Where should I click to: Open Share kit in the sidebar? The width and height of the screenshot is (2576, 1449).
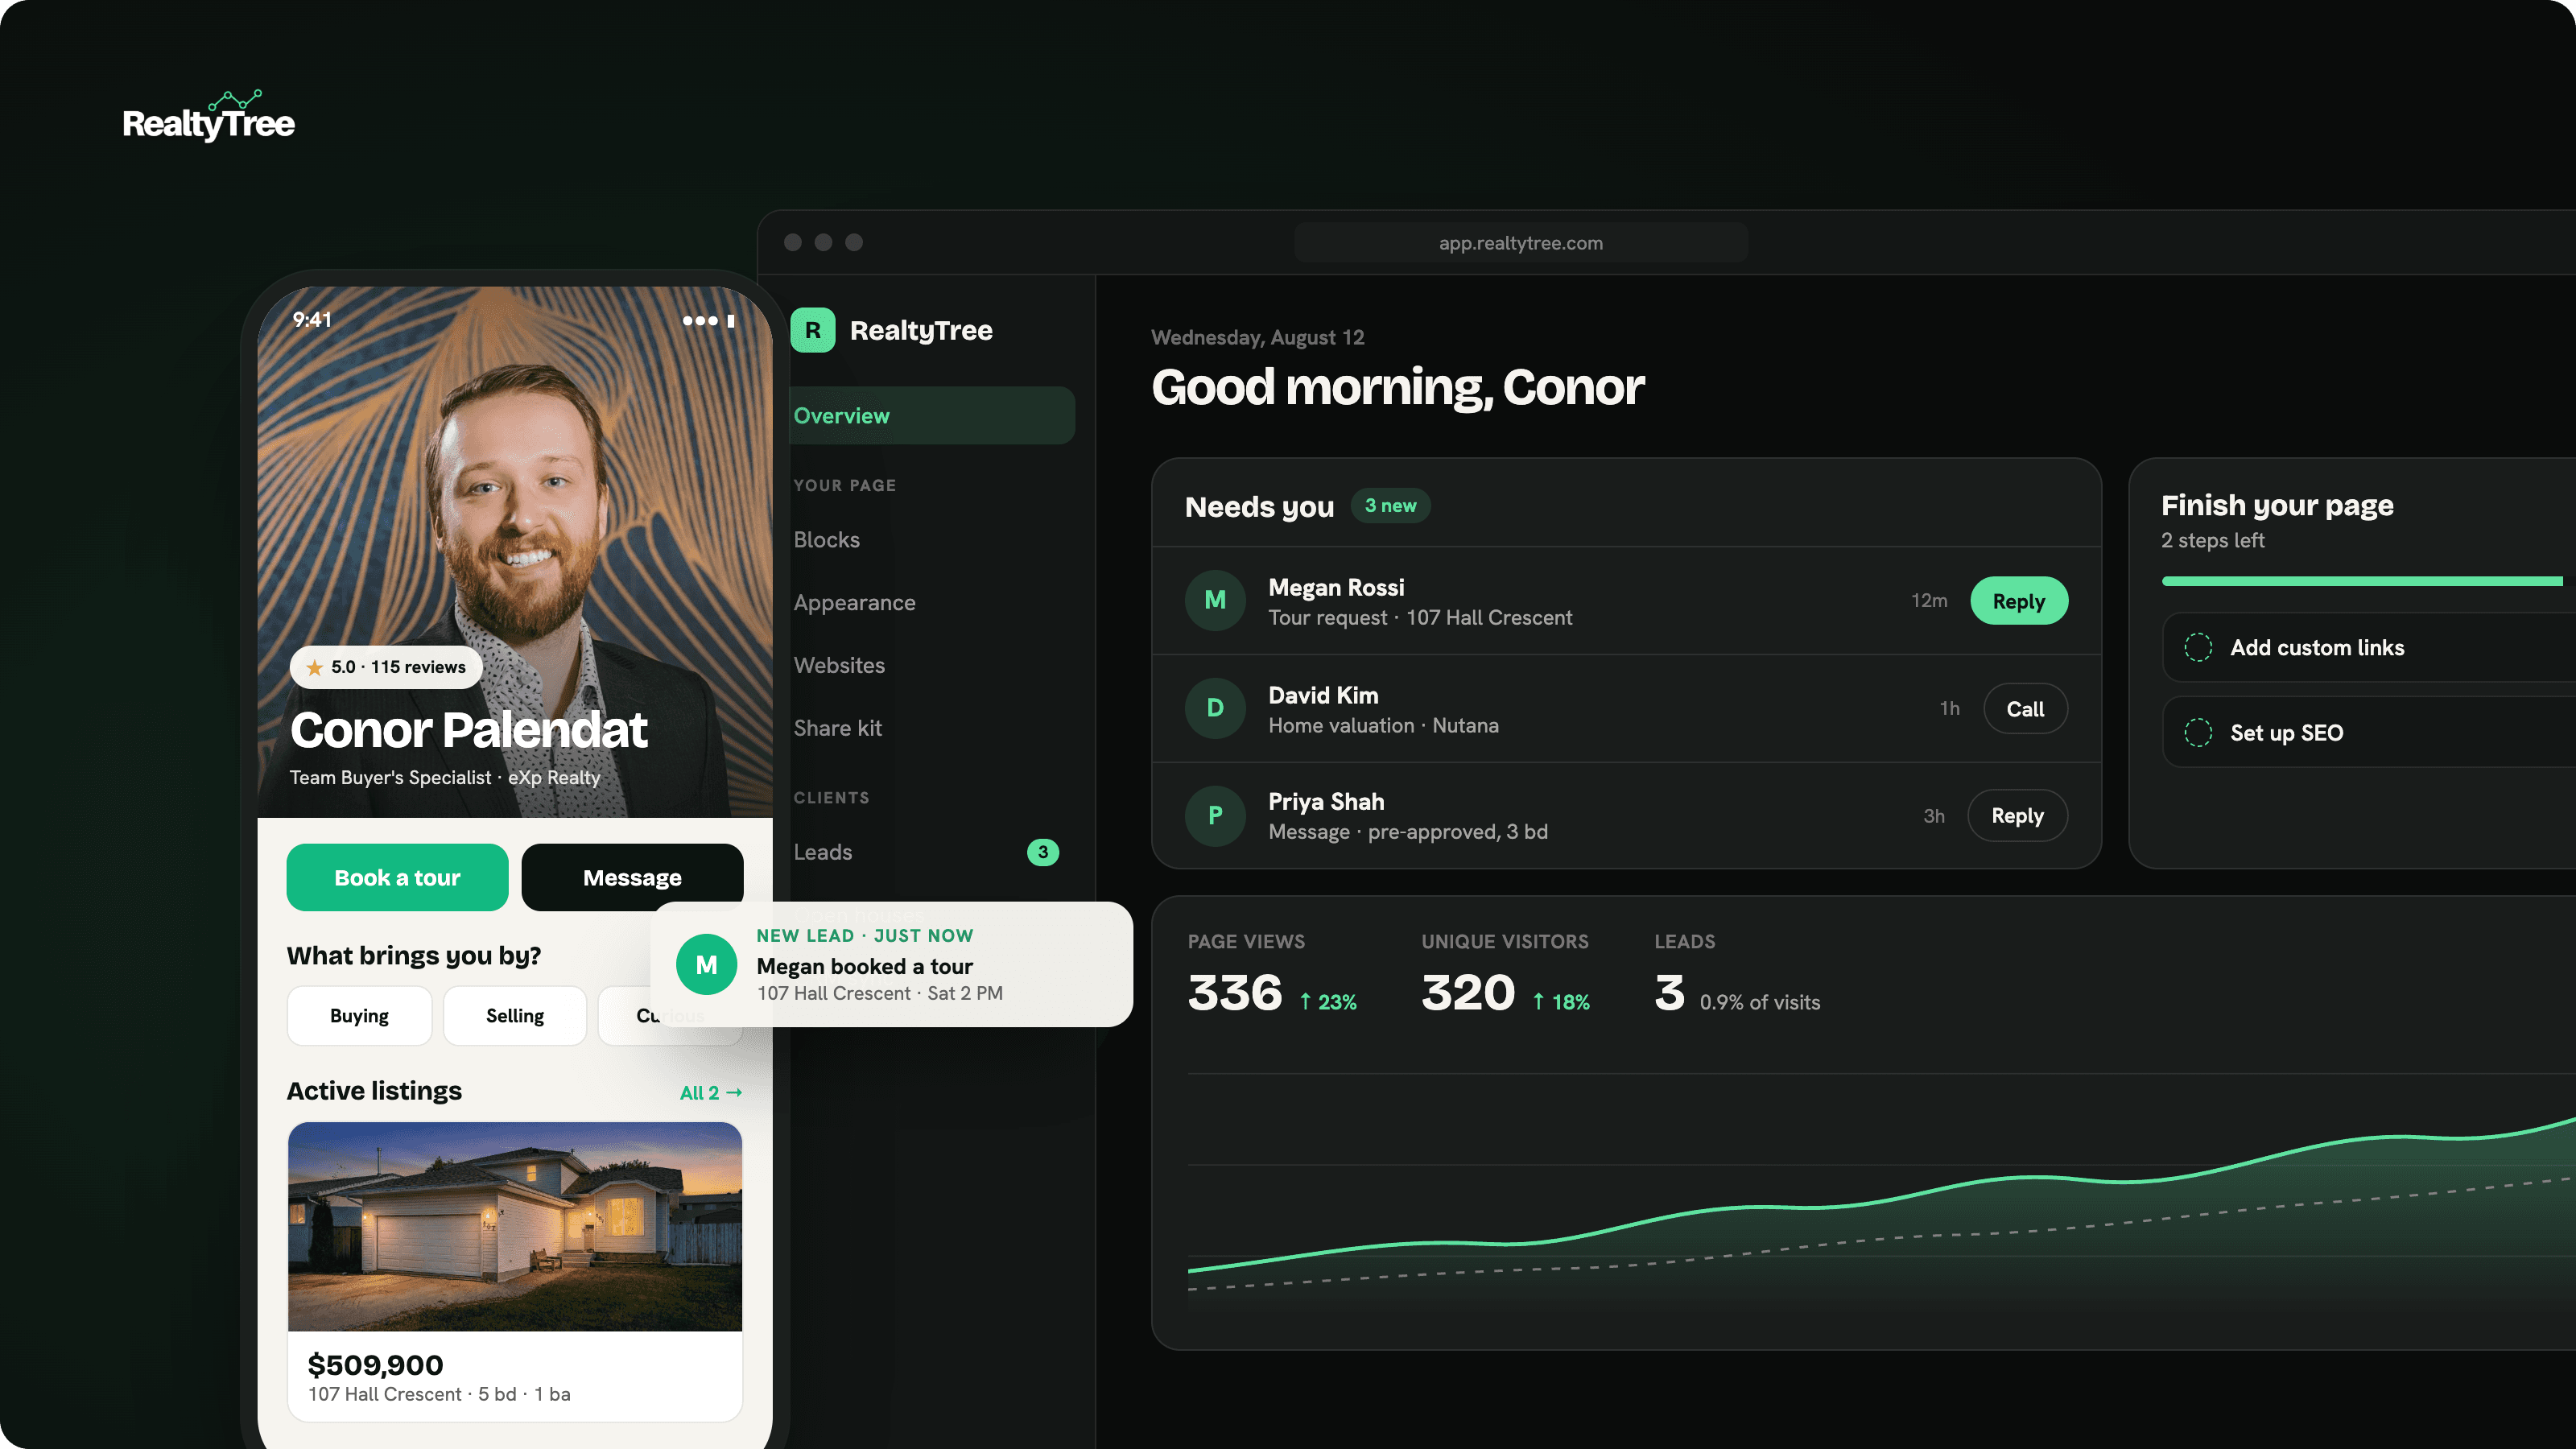837,728
